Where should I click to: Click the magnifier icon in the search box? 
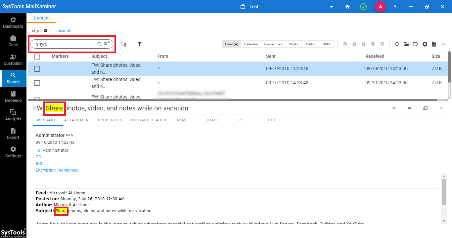(99, 44)
